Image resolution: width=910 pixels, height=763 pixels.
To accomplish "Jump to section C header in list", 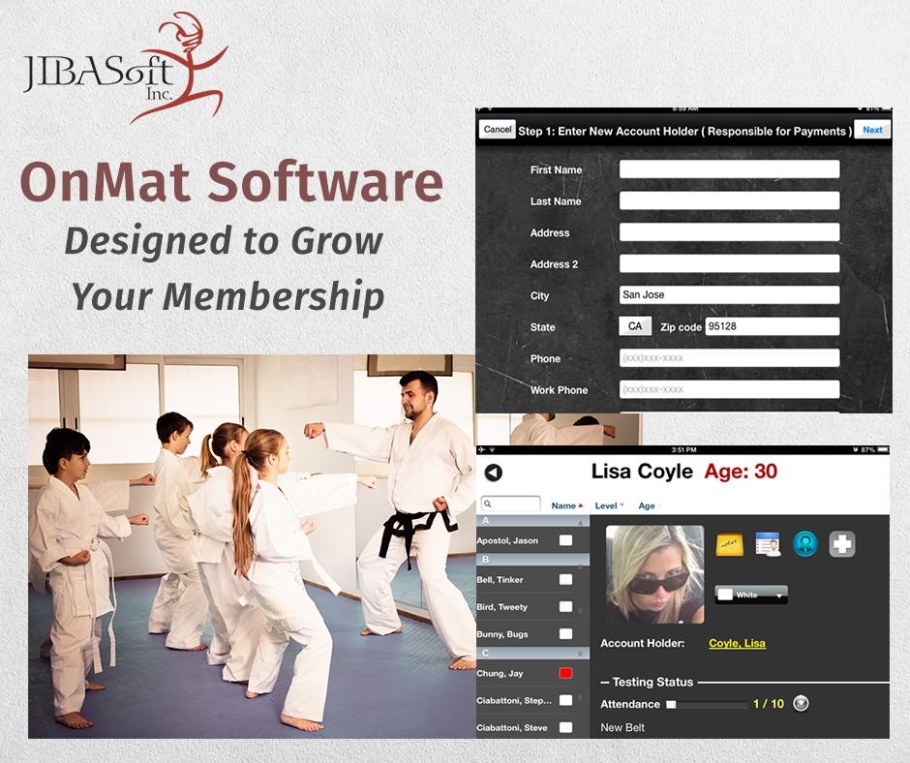I will coord(532,654).
